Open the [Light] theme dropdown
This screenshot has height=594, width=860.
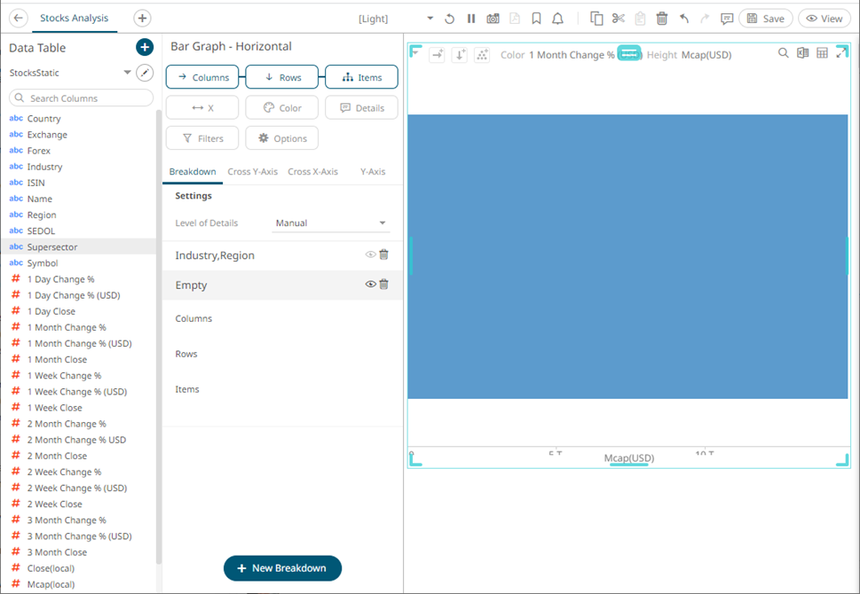(430, 19)
